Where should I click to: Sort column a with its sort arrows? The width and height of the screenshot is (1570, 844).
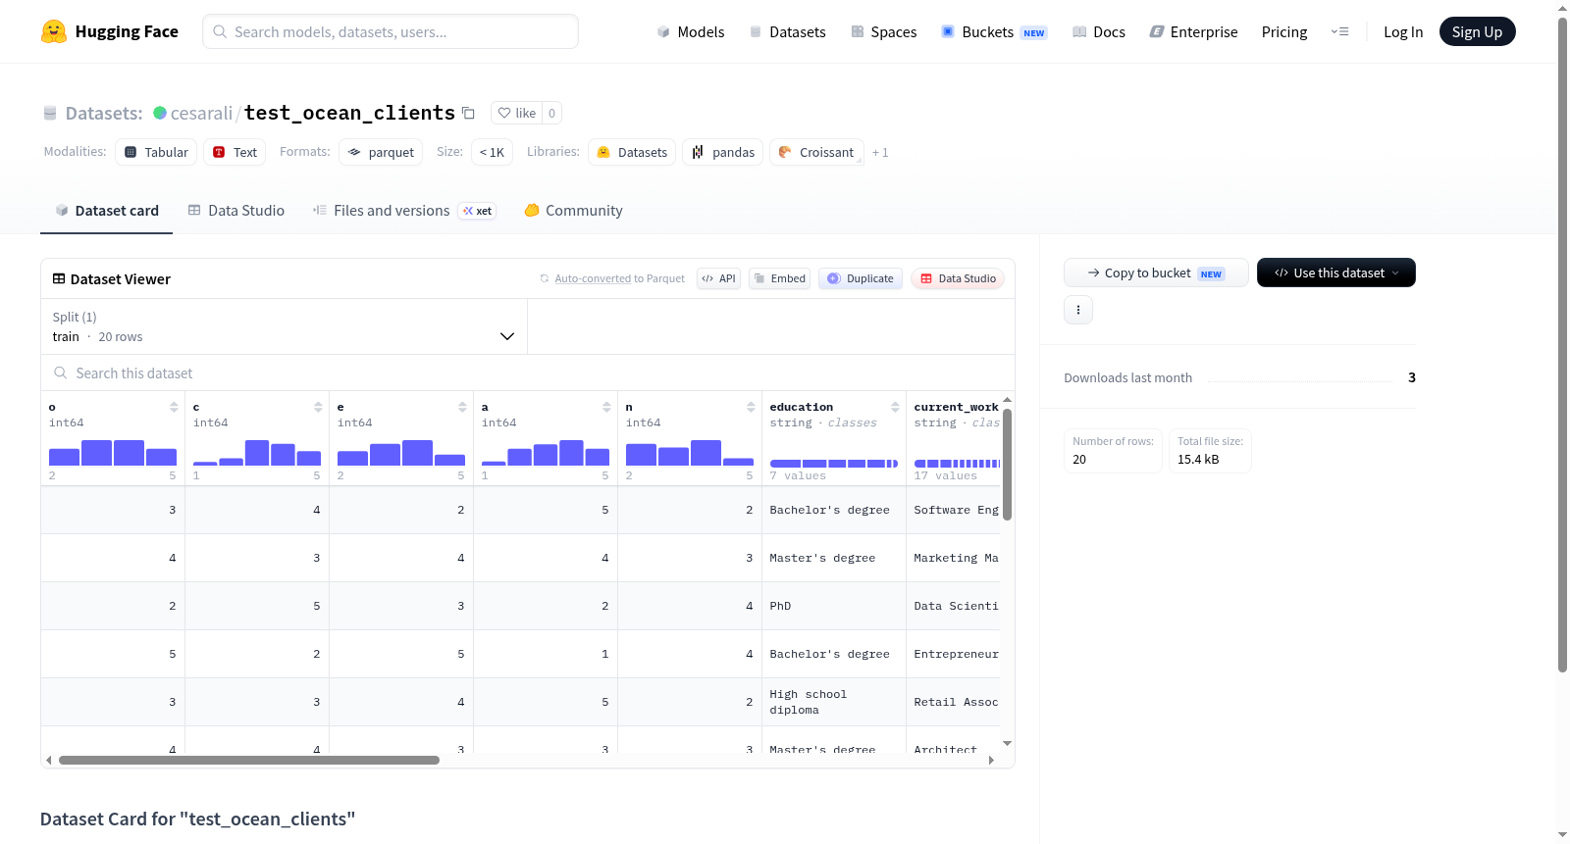click(606, 407)
